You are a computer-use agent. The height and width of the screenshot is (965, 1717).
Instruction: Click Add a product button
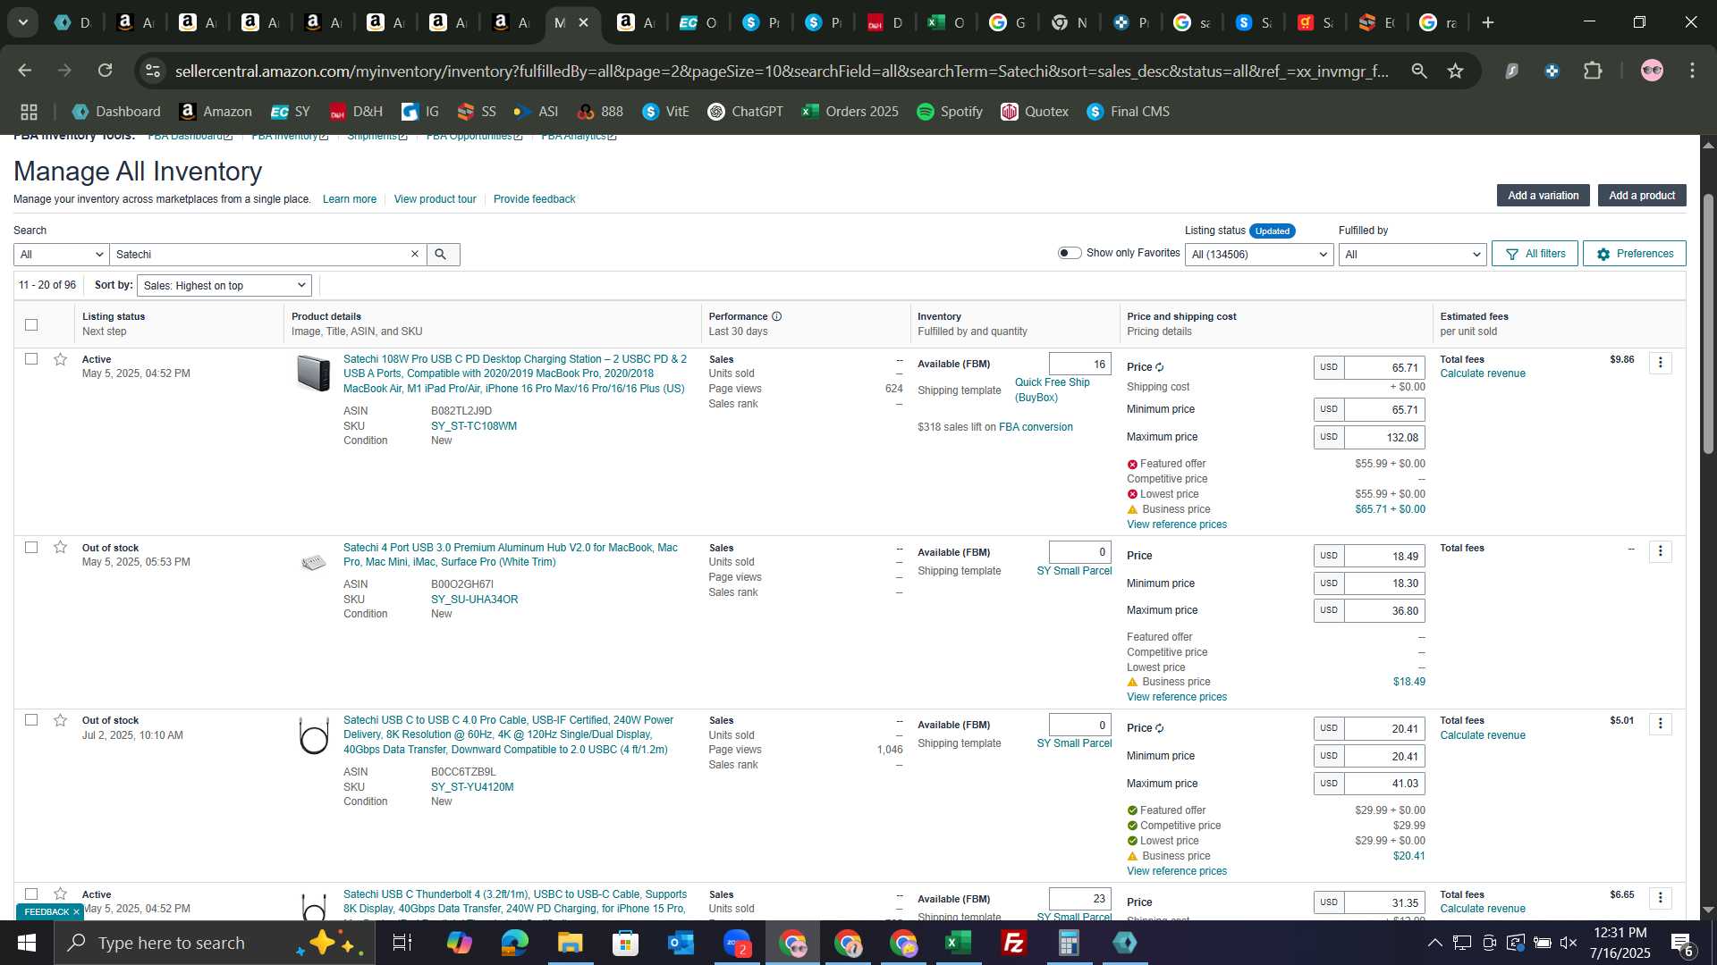point(1642,196)
